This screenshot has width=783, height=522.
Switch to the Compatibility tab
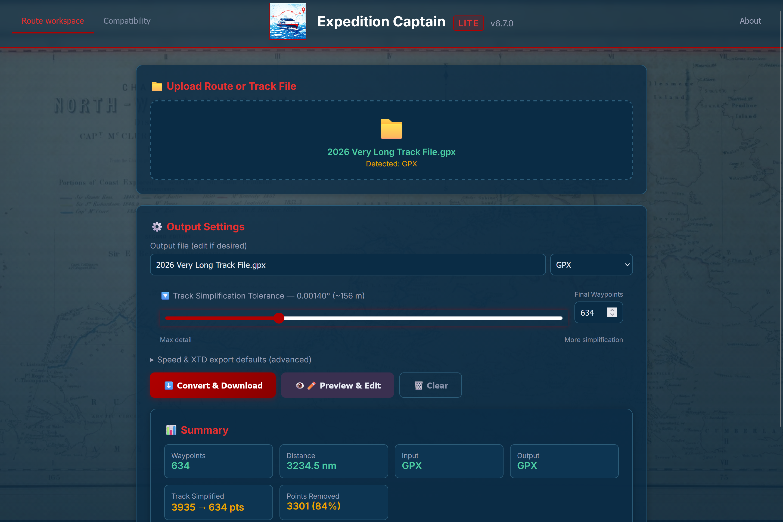click(x=127, y=21)
